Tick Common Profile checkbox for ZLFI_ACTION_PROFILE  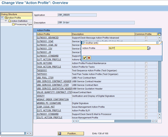pos(146,111)
